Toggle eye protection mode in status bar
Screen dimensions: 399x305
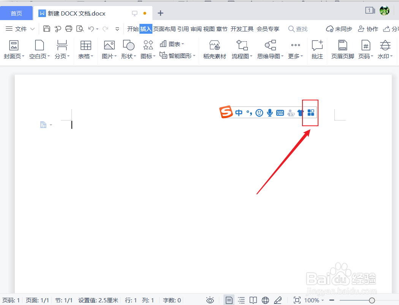click(x=210, y=300)
